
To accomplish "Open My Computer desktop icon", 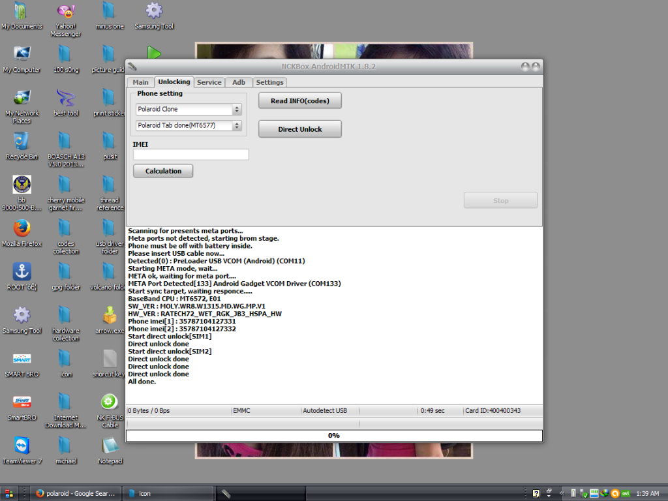I will click(22, 55).
